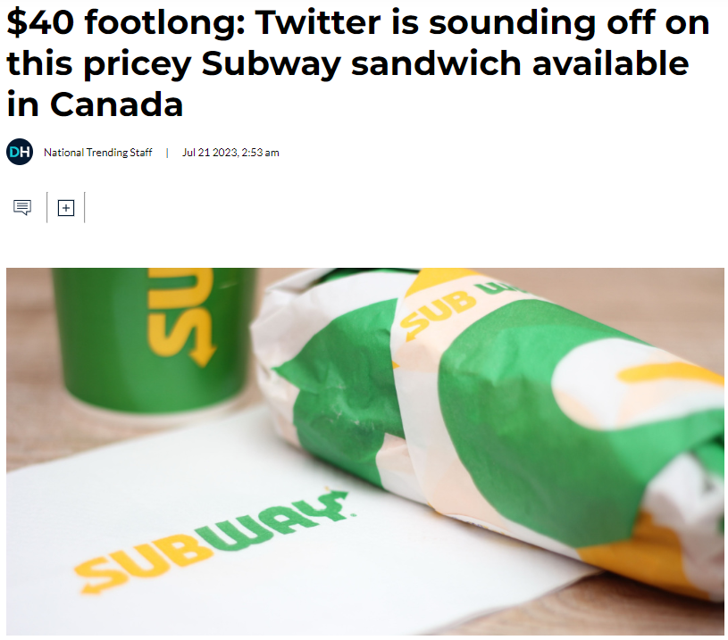Open the comments speech-bubble icon
This screenshot has width=728, height=640.
click(22, 208)
